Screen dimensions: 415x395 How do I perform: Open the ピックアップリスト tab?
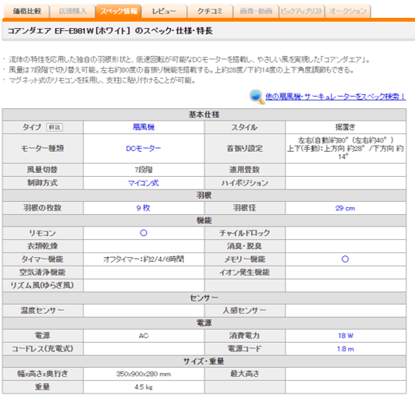click(302, 11)
